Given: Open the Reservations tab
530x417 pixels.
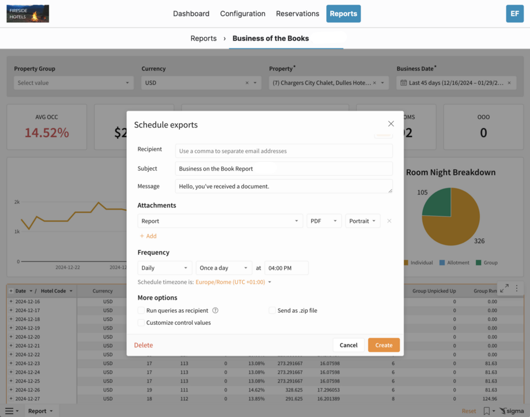Looking at the screenshot, I should [297, 13].
